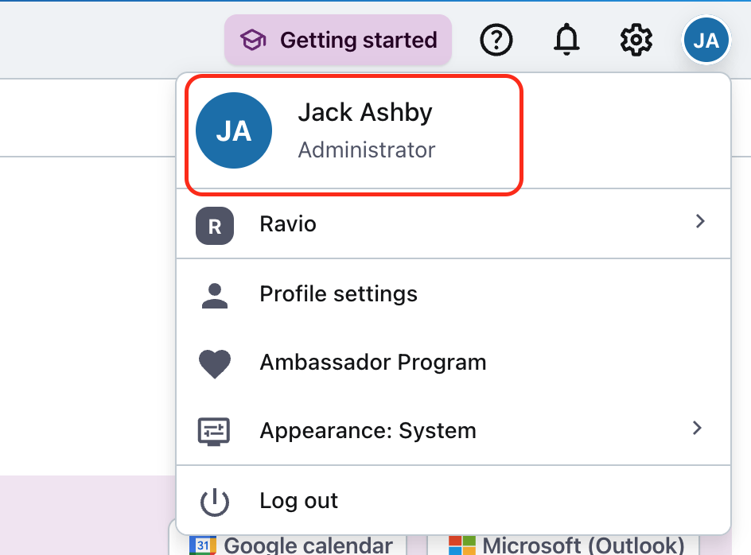Click the heart icon for Ambassador Program

point(215,364)
